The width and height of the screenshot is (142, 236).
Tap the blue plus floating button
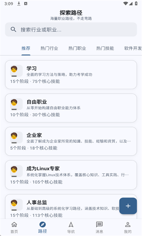[128, 206]
